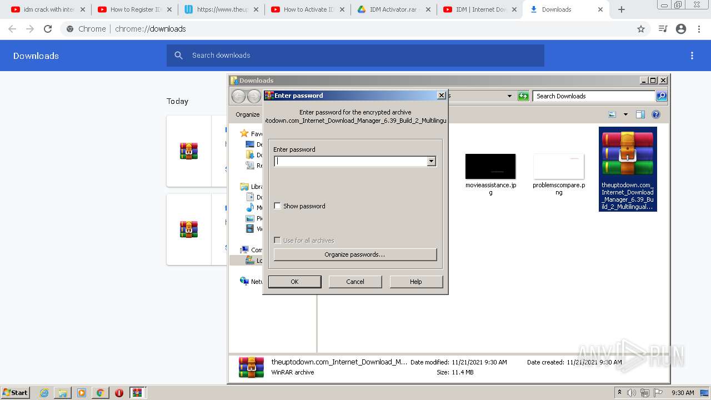Close the Downloads Chrome tab
The image size is (711, 400).
(600, 9)
